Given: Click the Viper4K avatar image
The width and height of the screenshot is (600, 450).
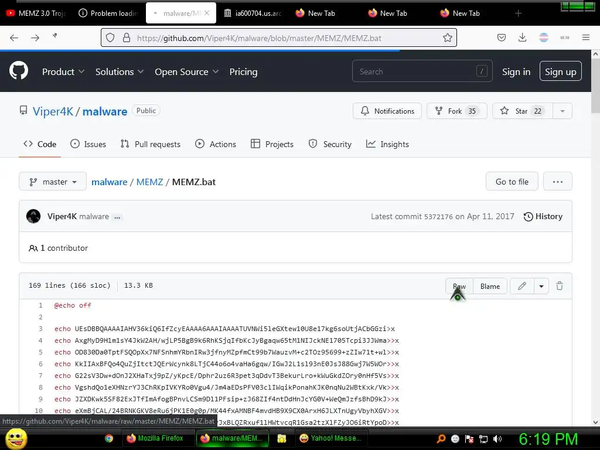Looking at the screenshot, I should [x=33, y=216].
